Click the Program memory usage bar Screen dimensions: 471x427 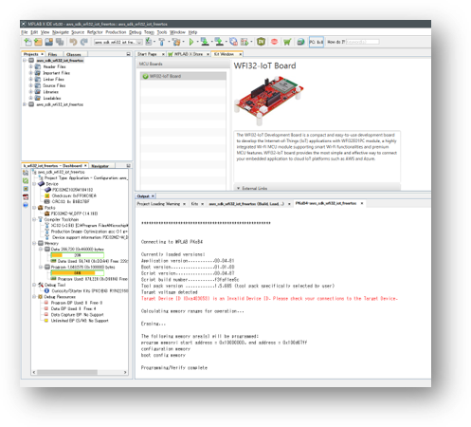pos(77,272)
